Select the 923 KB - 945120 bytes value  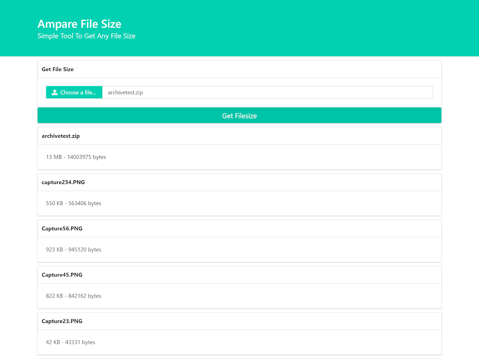(x=74, y=250)
